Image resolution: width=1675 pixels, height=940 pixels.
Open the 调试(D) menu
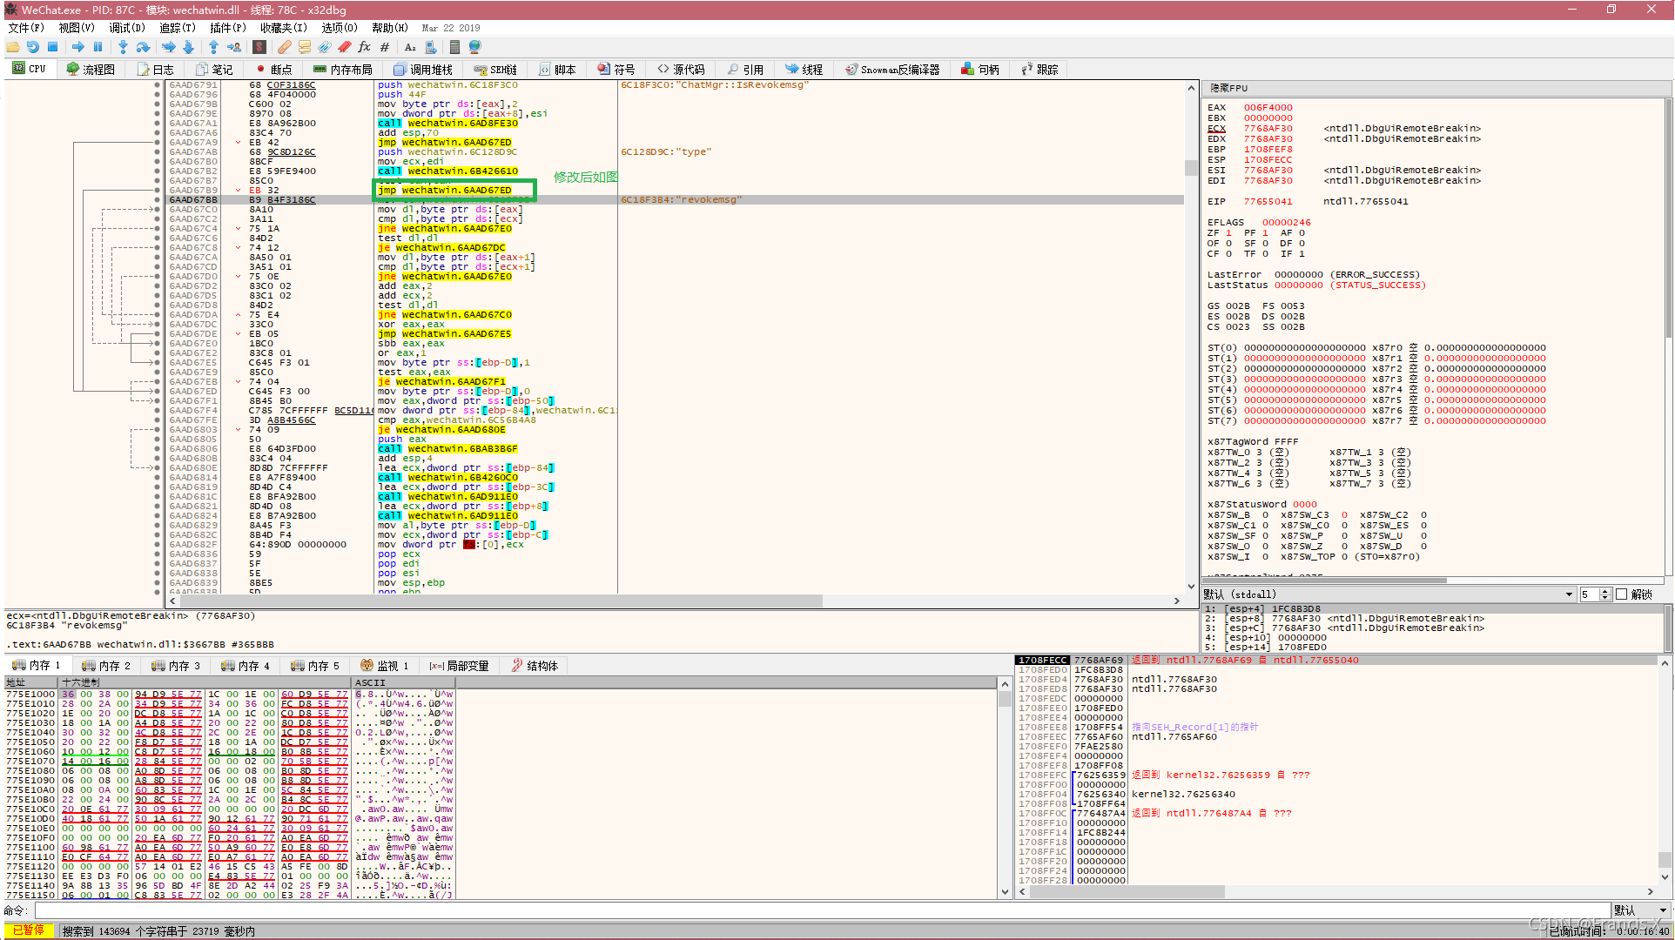126,28
